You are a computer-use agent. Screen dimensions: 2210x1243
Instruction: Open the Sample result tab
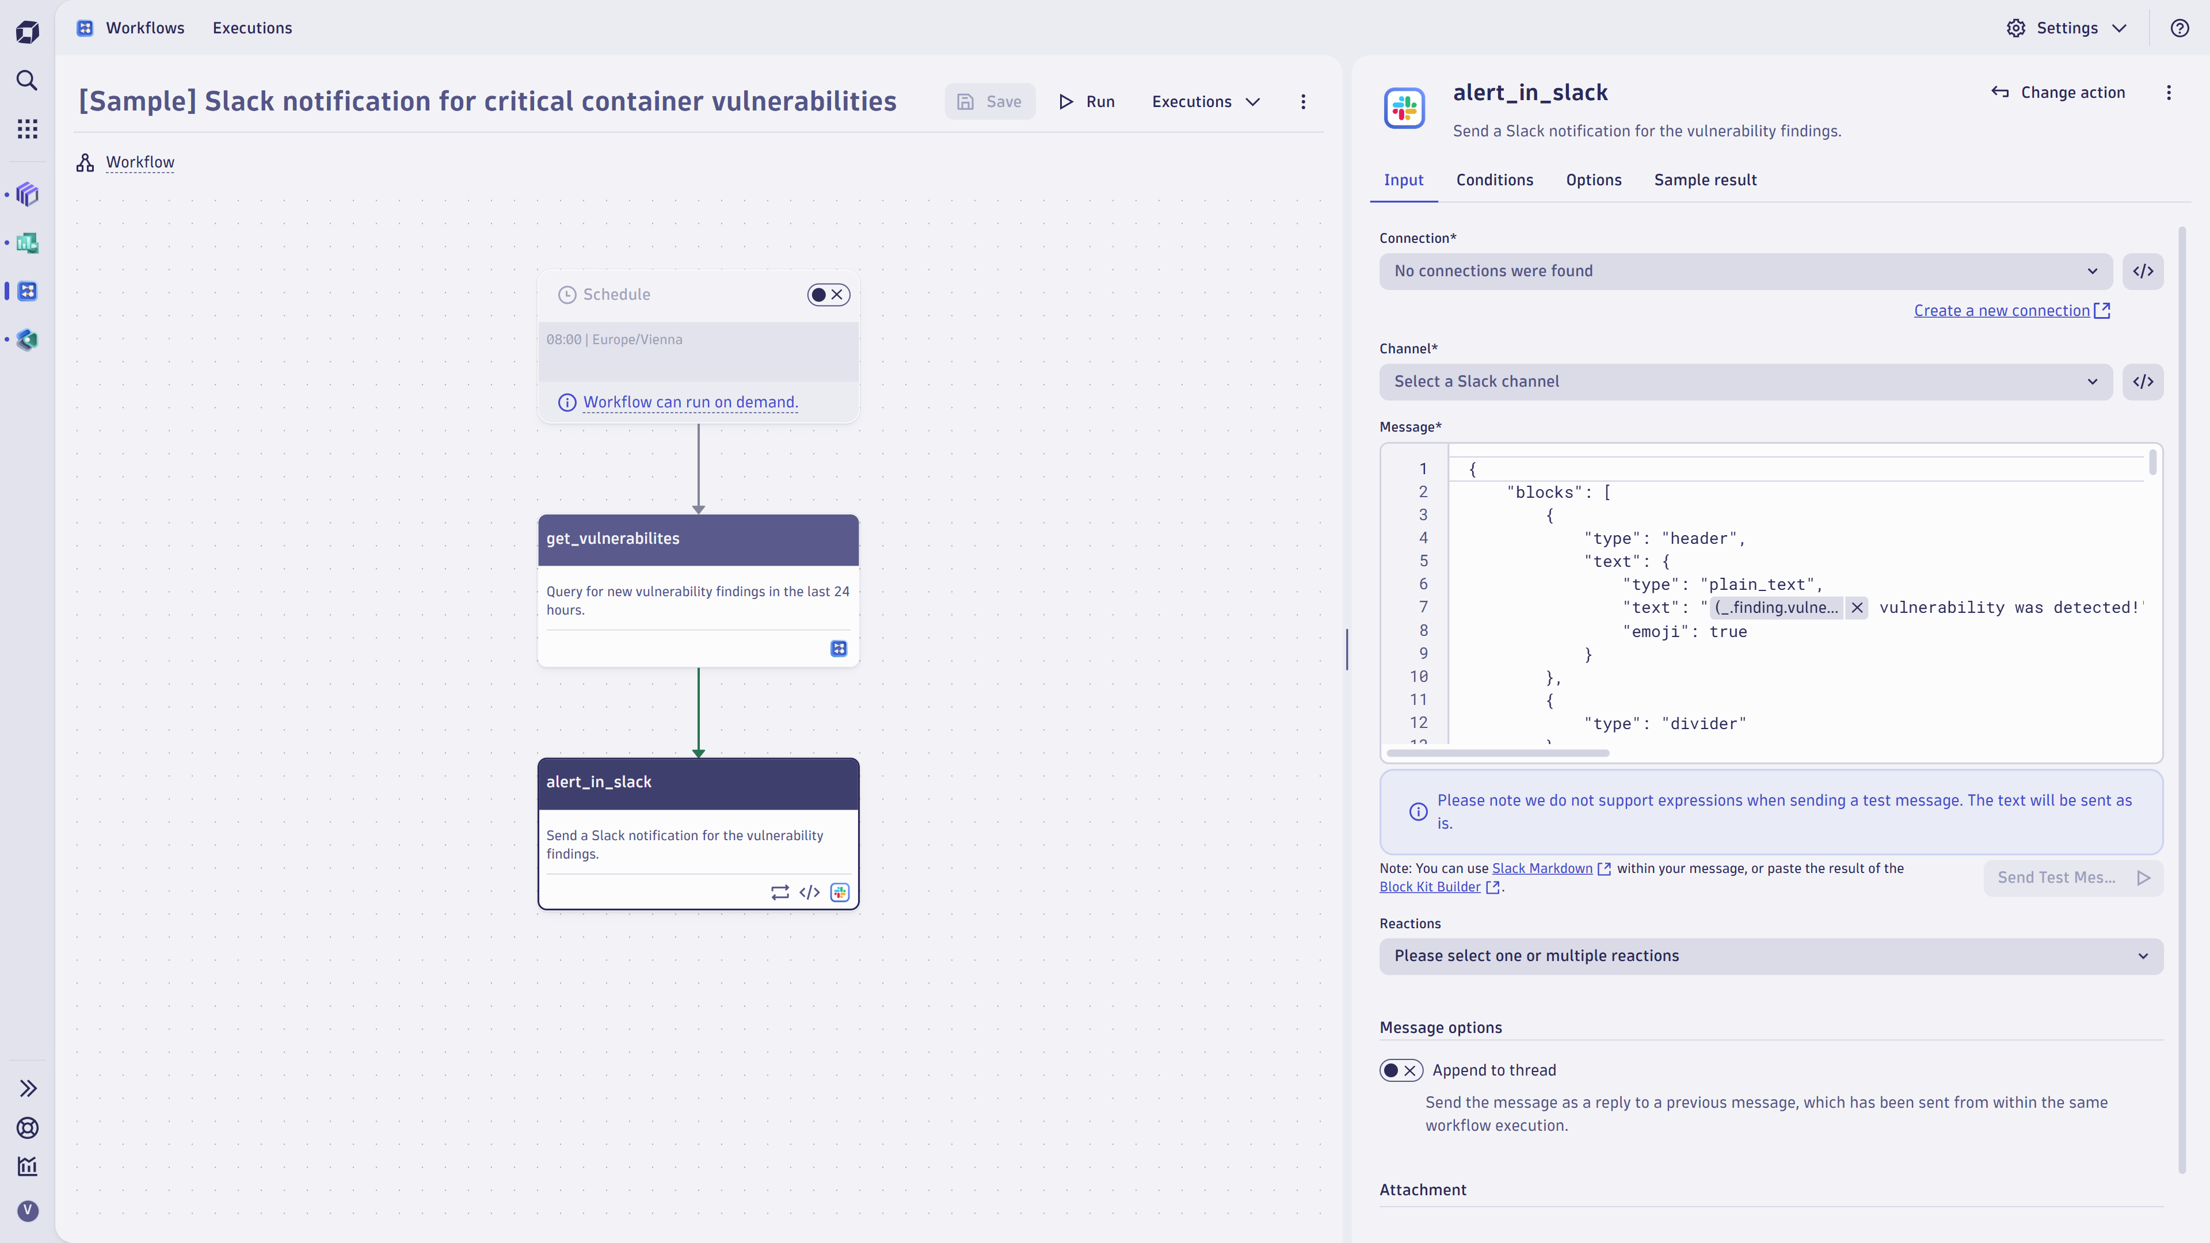[x=1705, y=180]
